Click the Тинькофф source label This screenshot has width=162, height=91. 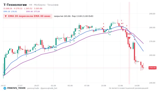(53, 5)
